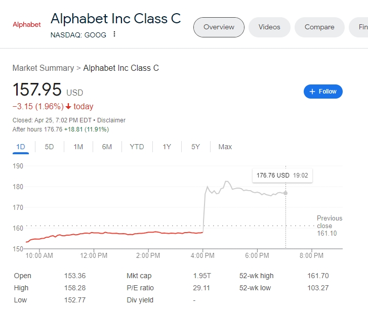The width and height of the screenshot is (368, 310).
Task: Select the 1D chart range
Action: pyautogui.click(x=21, y=147)
